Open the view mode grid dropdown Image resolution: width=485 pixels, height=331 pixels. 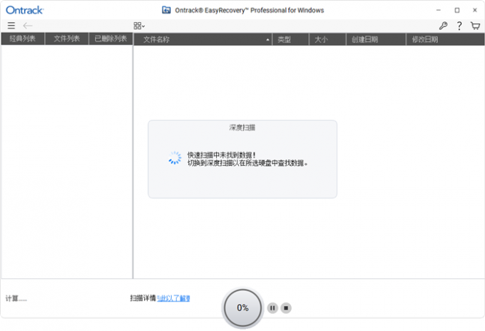click(139, 26)
